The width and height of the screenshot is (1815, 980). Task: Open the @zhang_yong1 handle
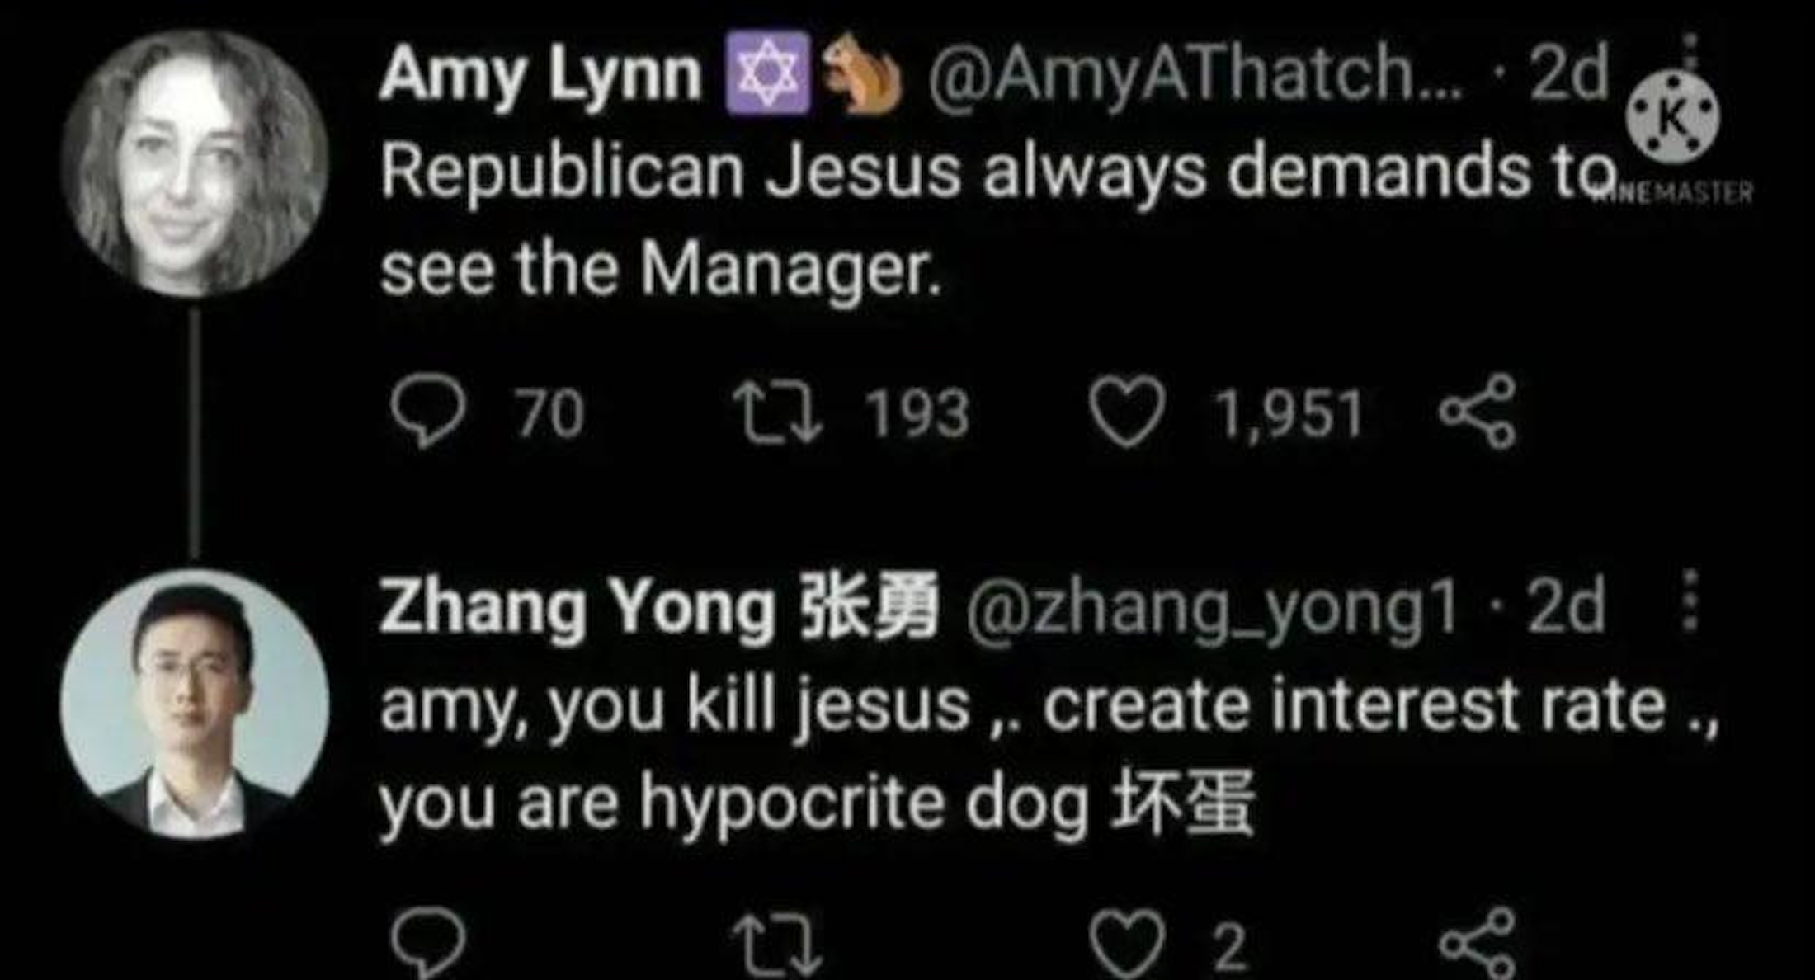coord(1210,608)
